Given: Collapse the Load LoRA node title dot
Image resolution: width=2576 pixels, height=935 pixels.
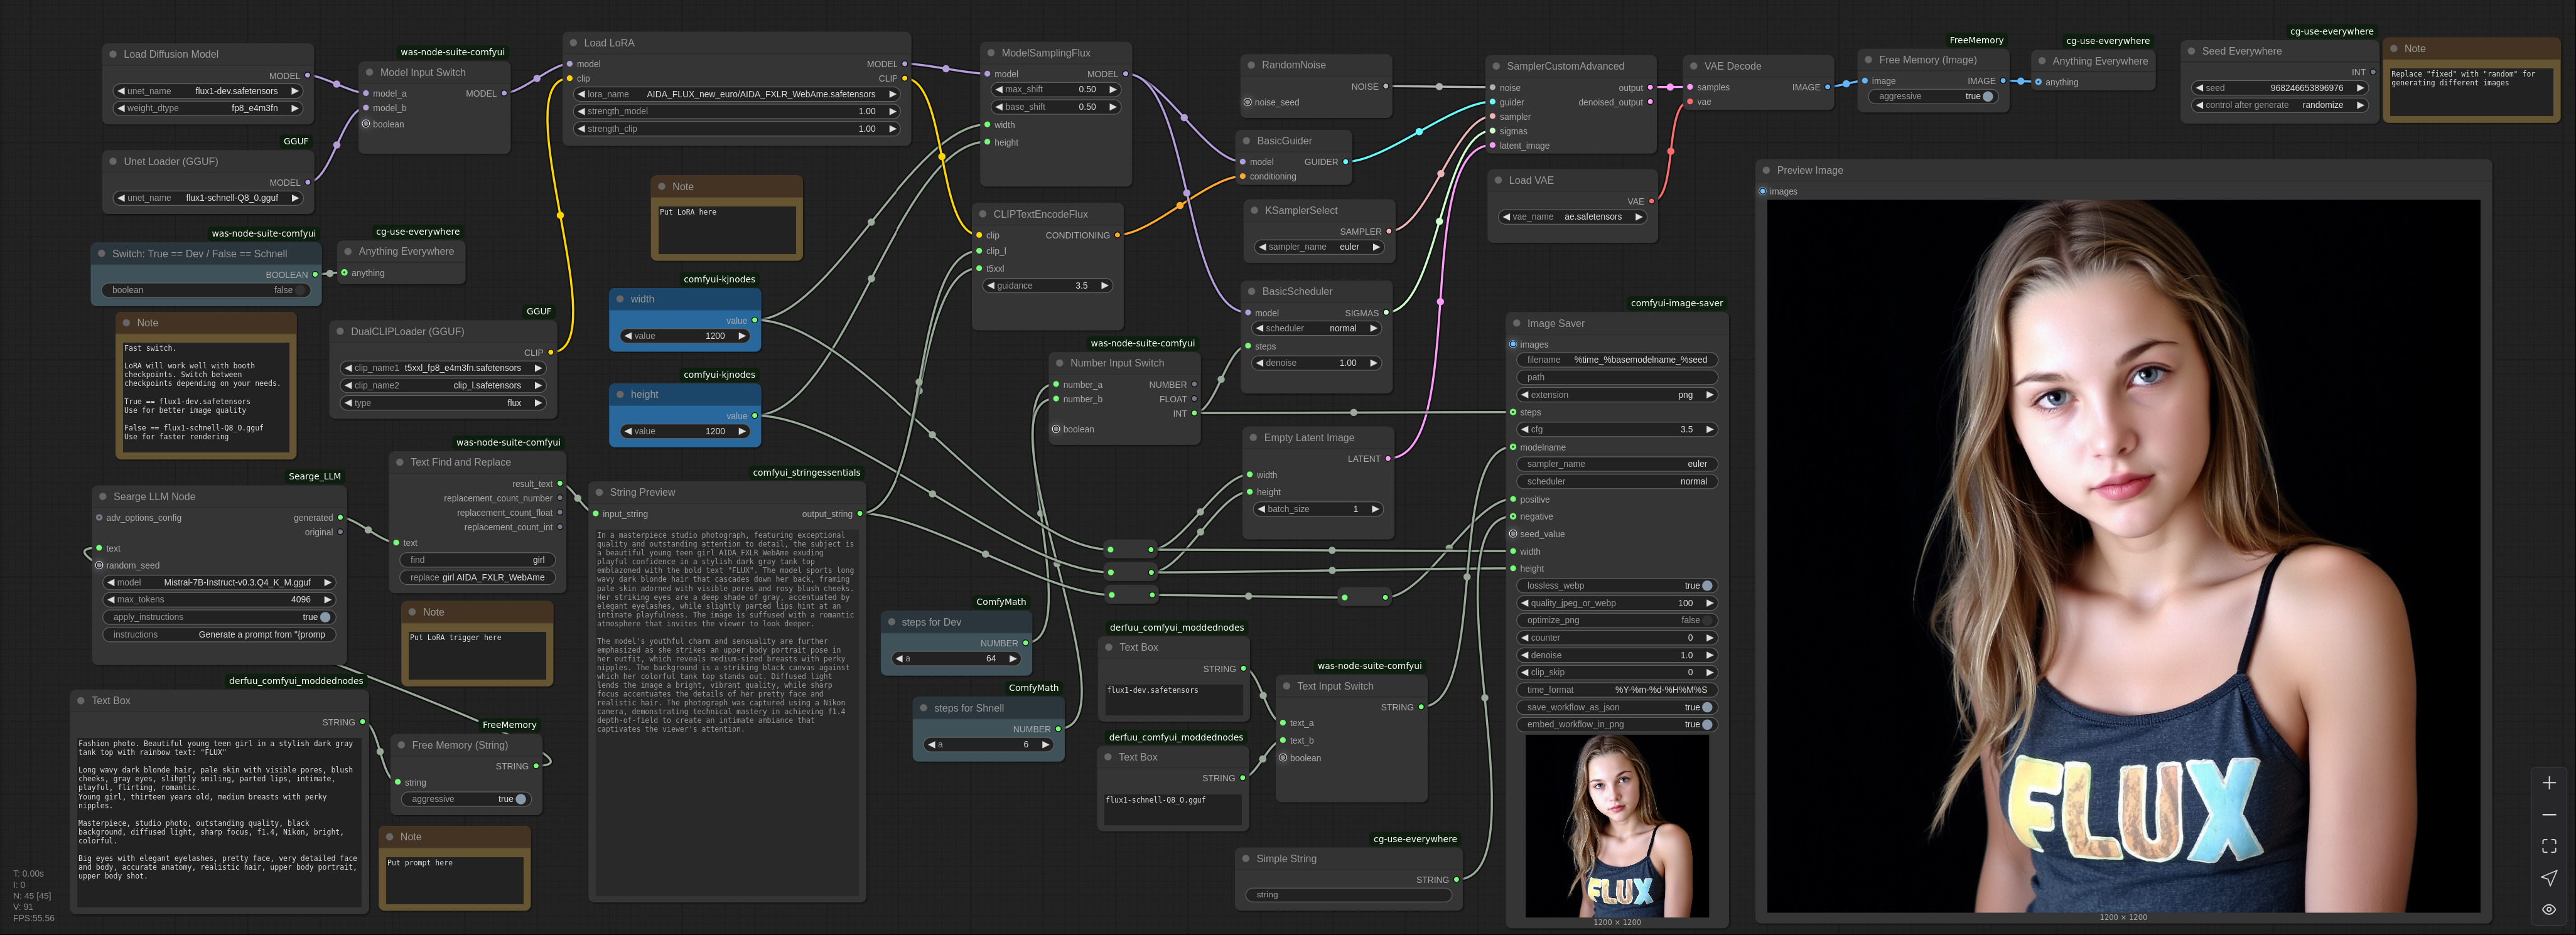Looking at the screenshot, I should tap(573, 43).
